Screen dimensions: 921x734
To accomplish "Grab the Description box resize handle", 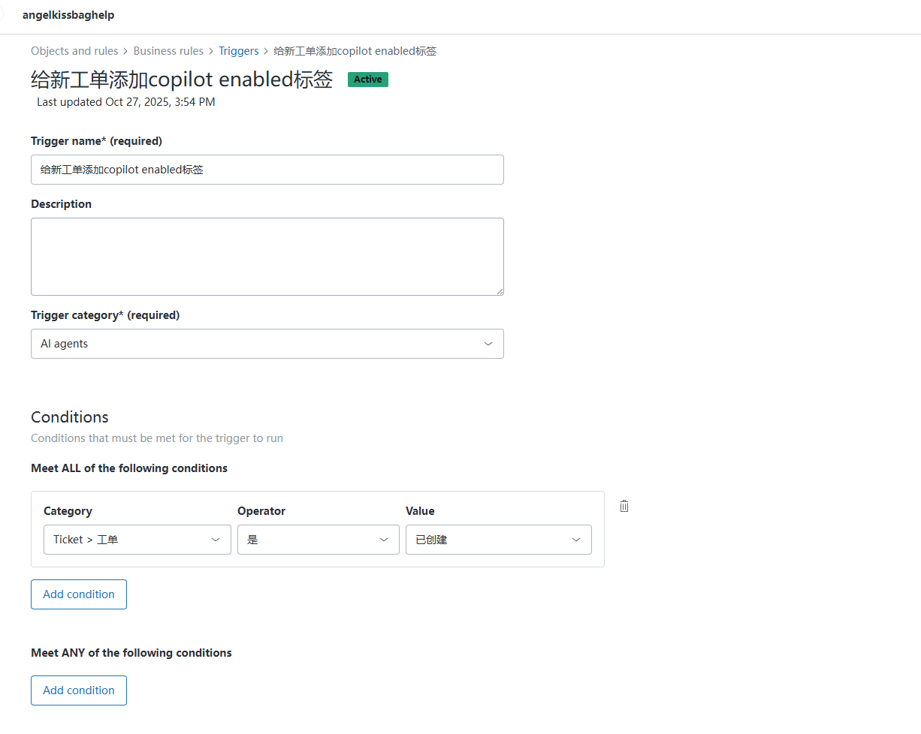I will click(x=500, y=291).
